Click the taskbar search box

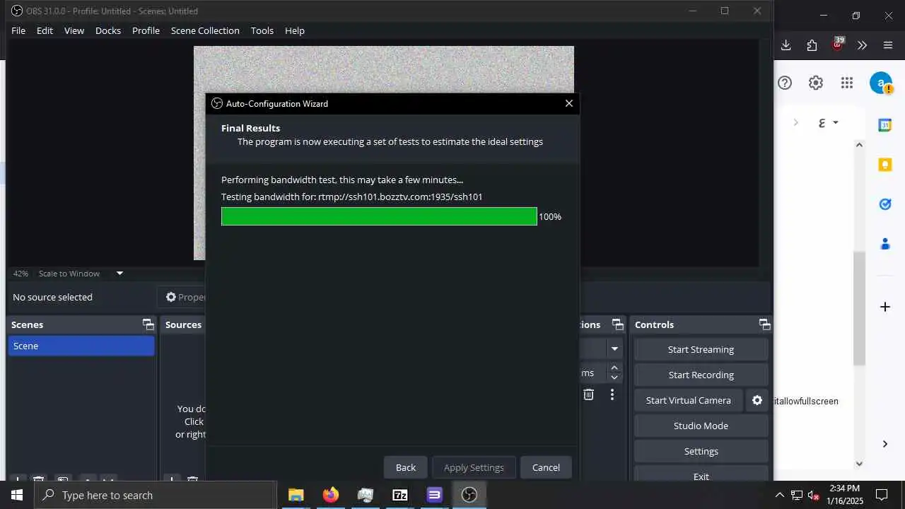(x=156, y=495)
